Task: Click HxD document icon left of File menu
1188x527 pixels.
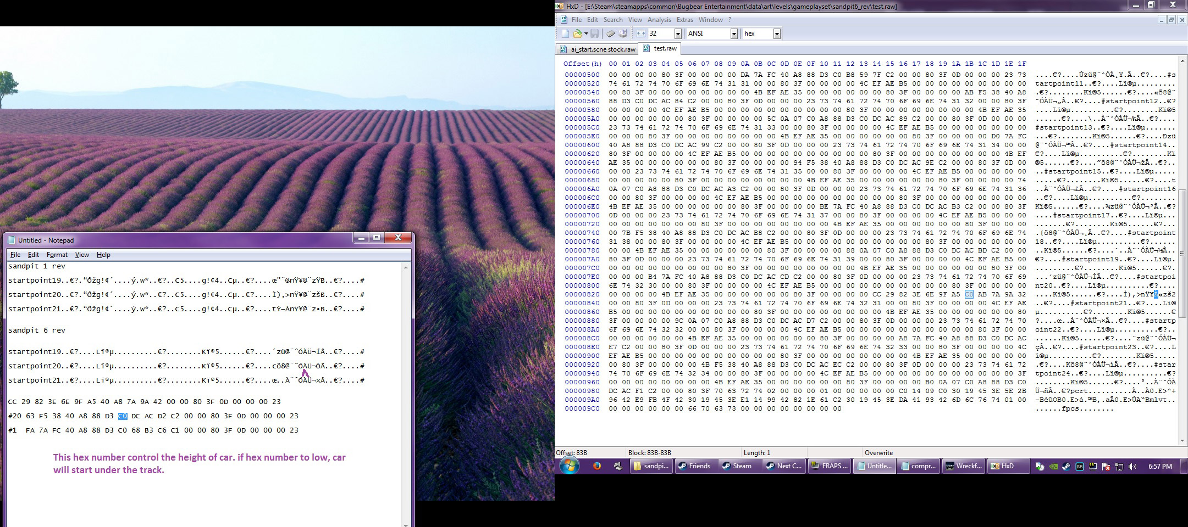Action: [x=563, y=20]
